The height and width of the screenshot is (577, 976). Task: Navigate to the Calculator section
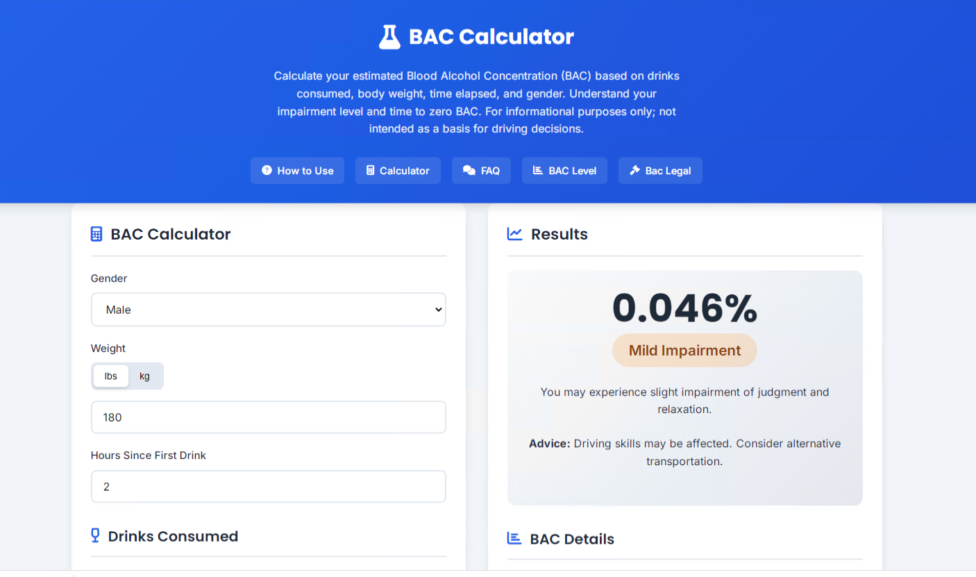[x=398, y=170]
